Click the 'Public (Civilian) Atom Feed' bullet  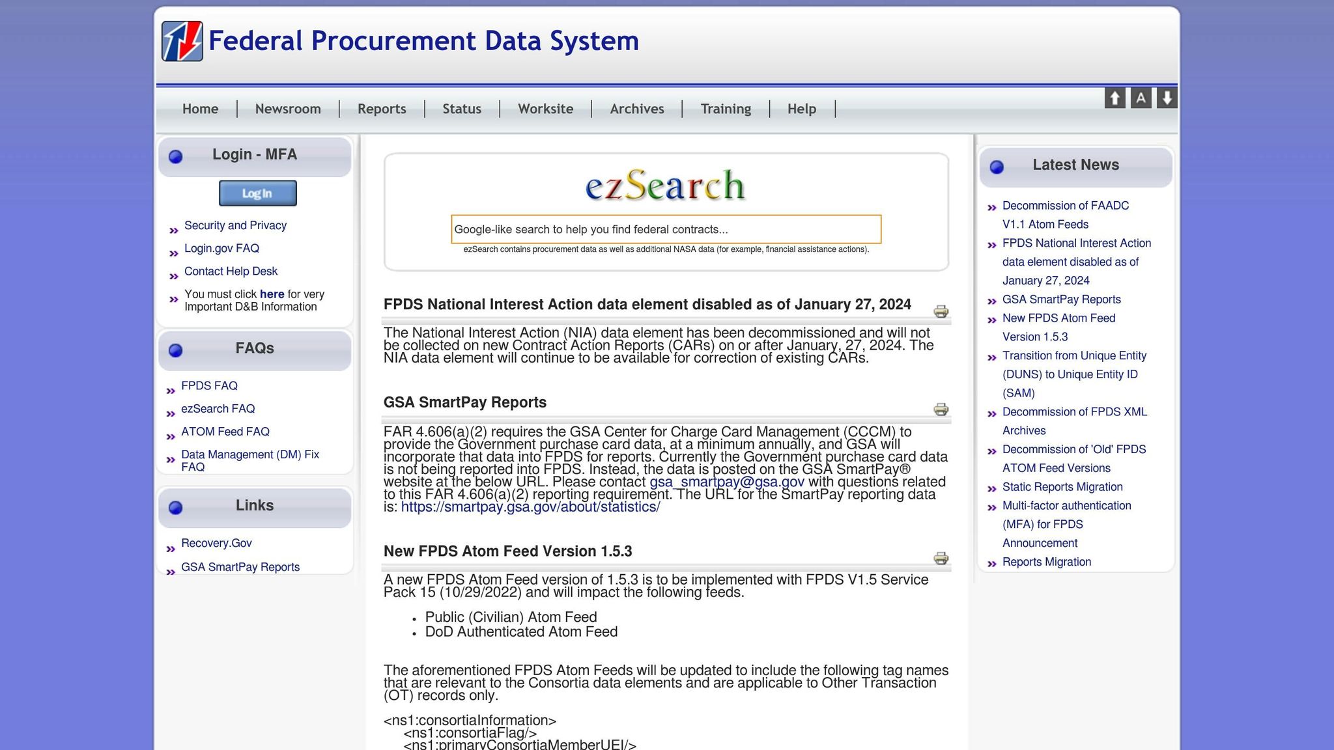coord(511,617)
